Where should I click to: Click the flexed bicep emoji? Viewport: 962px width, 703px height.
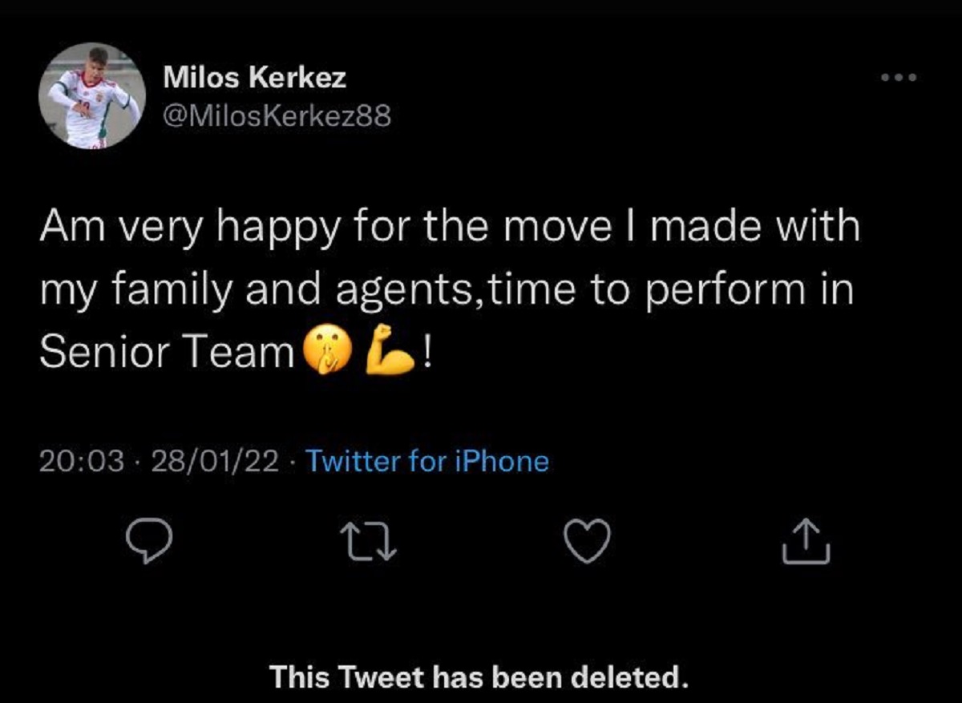click(388, 353)
